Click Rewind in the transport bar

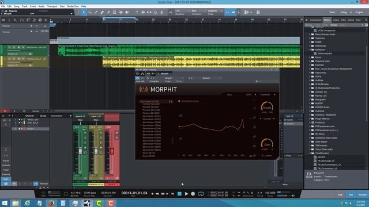click(157, 194)
